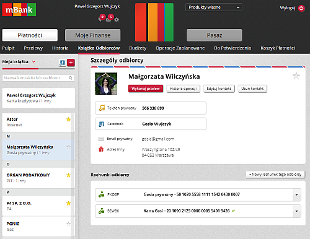310x239 pixels.
Task: Select the P4 SP. Z O.O. contact
Action: [x=38, y=206]
